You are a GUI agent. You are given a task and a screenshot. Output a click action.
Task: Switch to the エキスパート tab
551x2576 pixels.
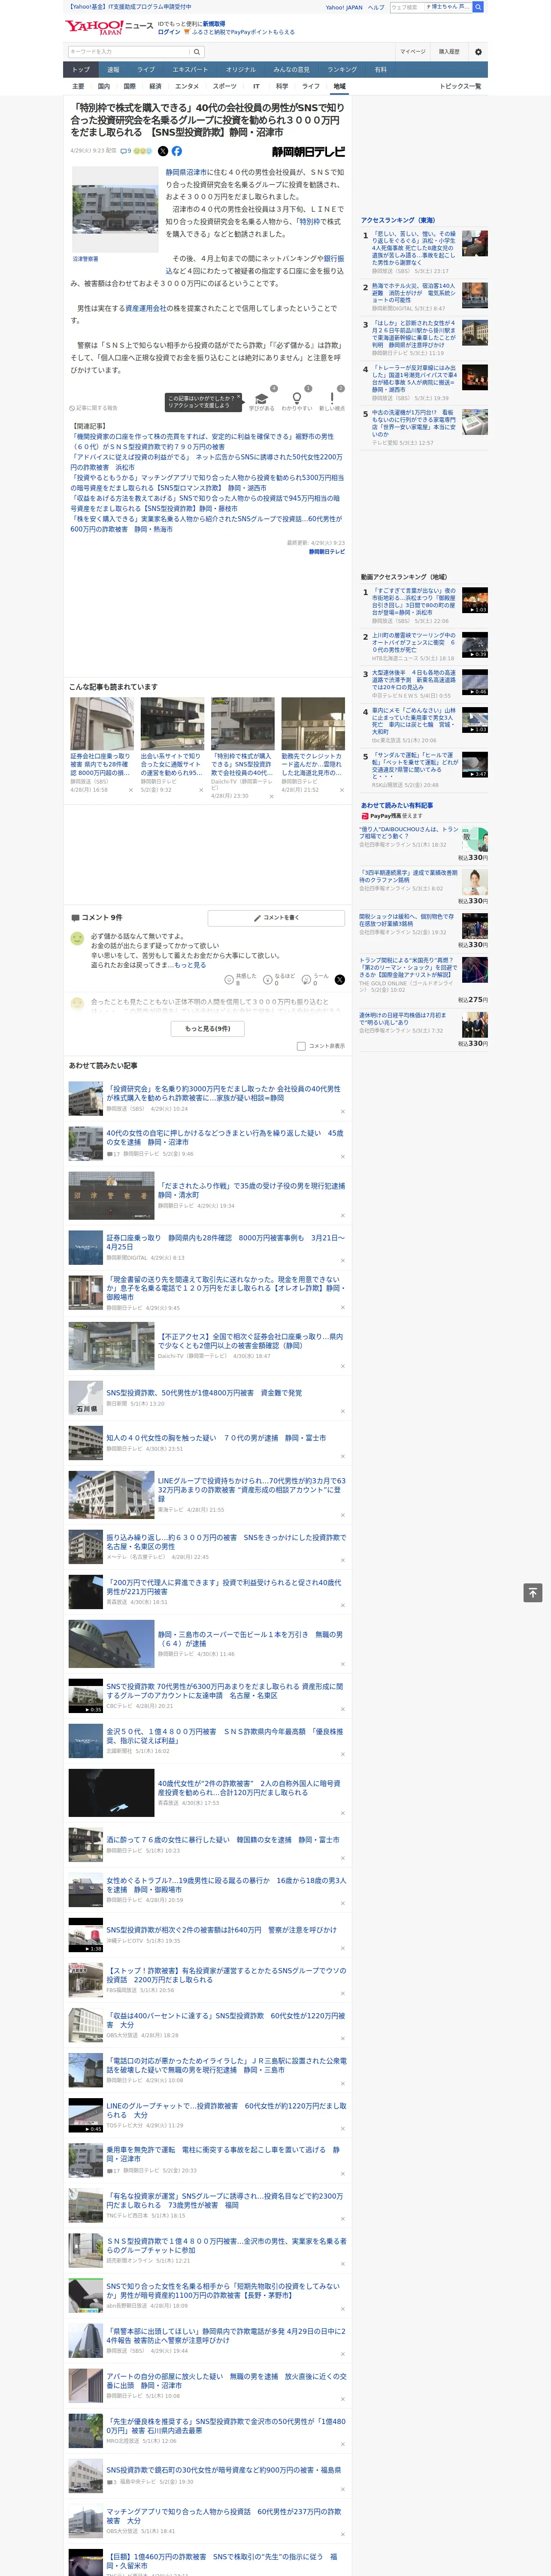[x=190, y=70]
